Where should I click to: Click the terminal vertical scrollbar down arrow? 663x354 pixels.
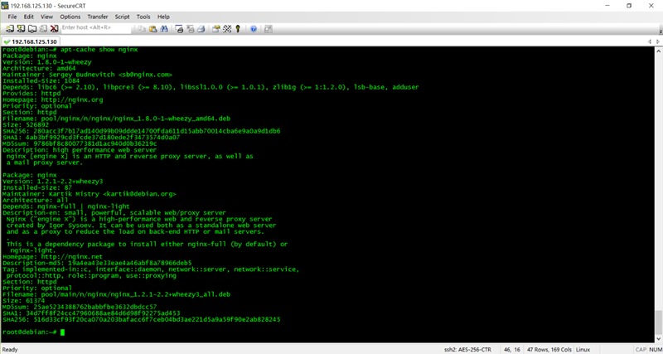658,339
